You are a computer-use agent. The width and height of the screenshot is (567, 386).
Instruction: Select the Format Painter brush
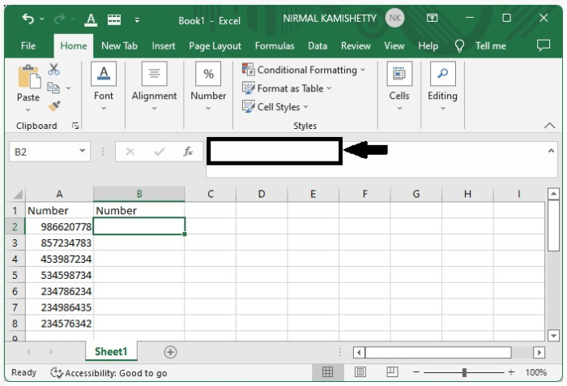pos(54,106)
